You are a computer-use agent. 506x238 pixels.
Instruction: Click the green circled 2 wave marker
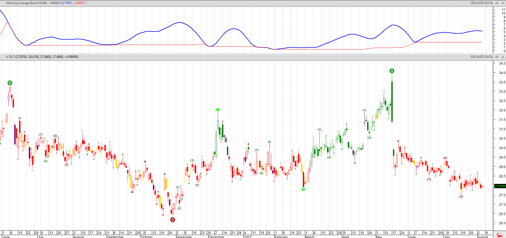click(303, 189)
